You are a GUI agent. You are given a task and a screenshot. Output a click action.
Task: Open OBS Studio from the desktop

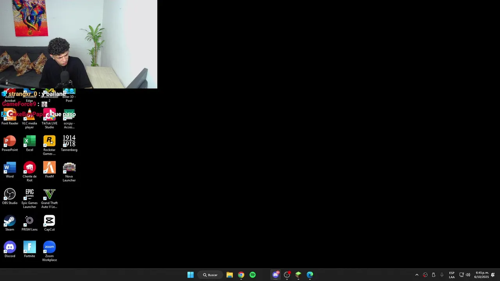(x=10, y=197)
